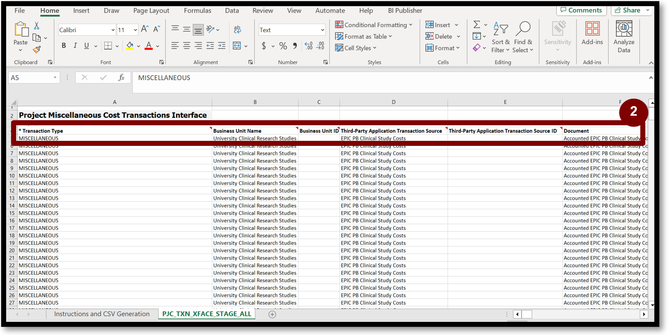
Task: Right-align cell text
Action: (x=198, y=46)
